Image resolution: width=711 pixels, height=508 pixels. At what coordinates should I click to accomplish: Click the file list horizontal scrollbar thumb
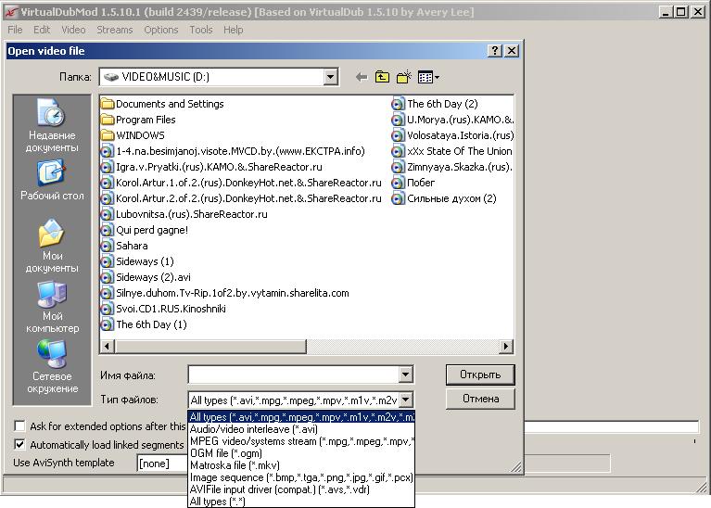210,347
